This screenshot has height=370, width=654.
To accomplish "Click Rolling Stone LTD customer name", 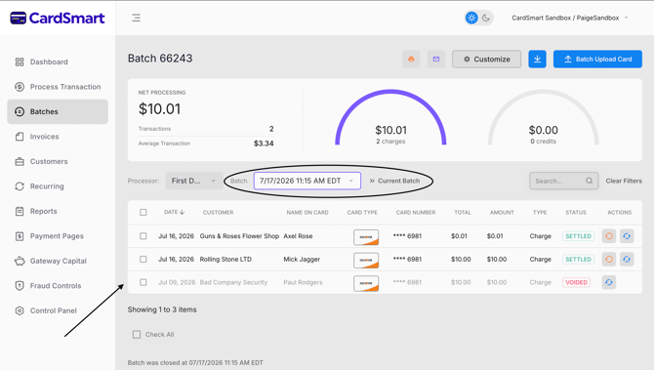I will click(x=225, y=259).
